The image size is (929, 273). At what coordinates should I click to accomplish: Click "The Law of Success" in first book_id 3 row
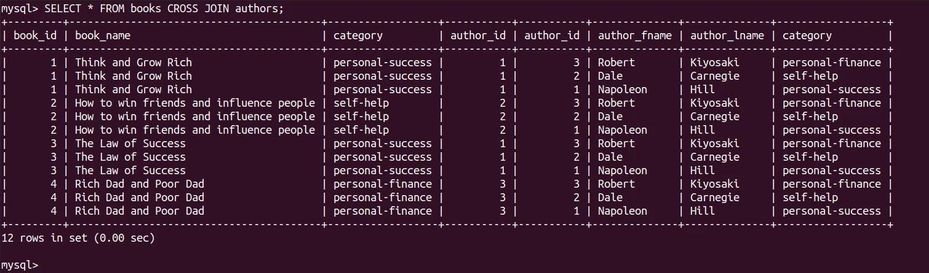click(x=130, y=144)
